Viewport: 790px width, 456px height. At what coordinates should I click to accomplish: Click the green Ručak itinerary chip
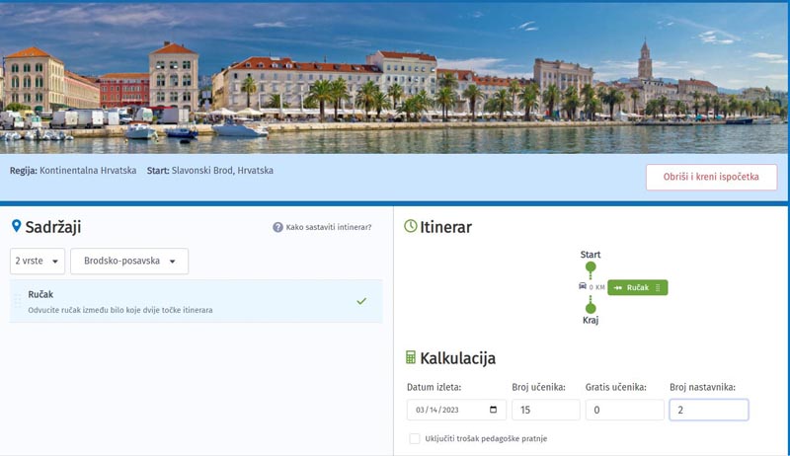637,287
